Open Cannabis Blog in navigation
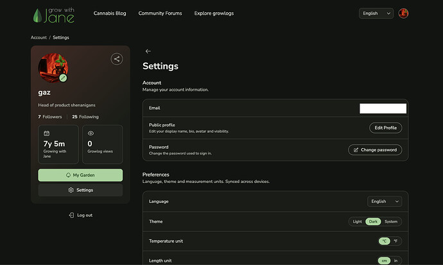443x265 pixels. (x=110, y=13)
